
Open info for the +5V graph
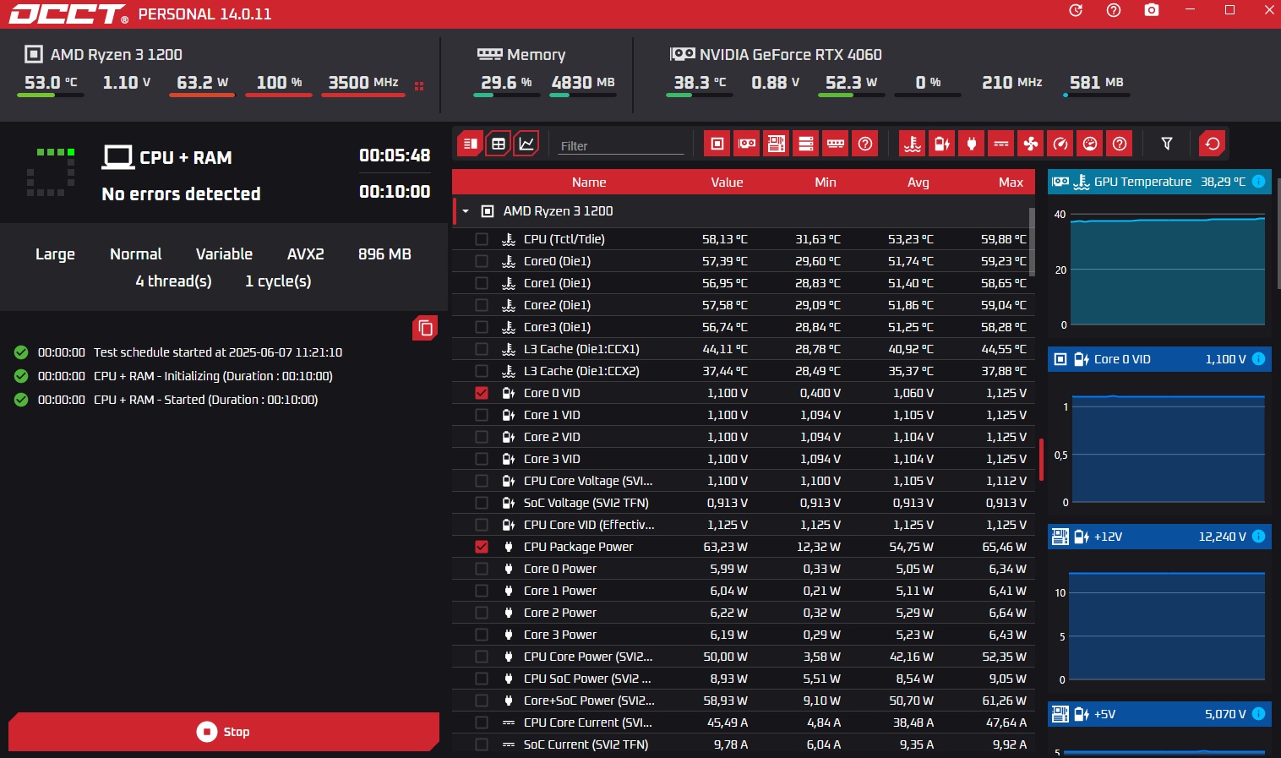[x=1258, y=714]
